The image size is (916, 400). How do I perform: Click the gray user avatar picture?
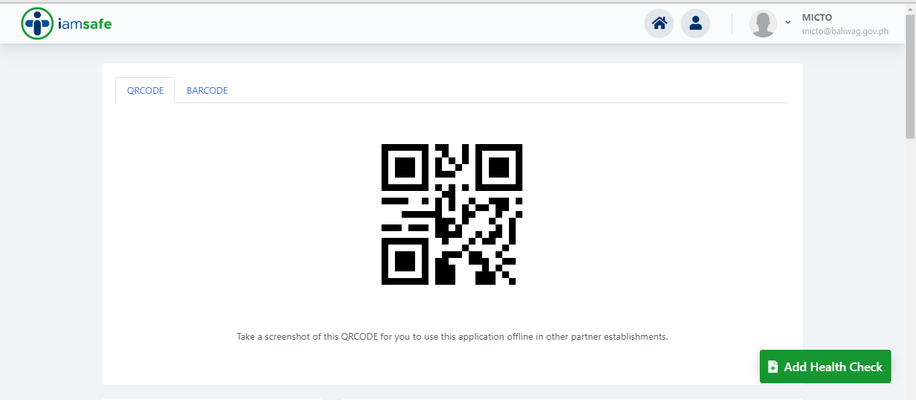(763, 23)
